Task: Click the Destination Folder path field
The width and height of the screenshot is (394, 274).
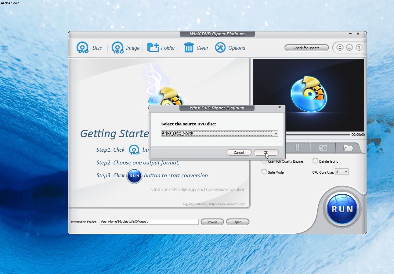Action: tap(149, 222)
